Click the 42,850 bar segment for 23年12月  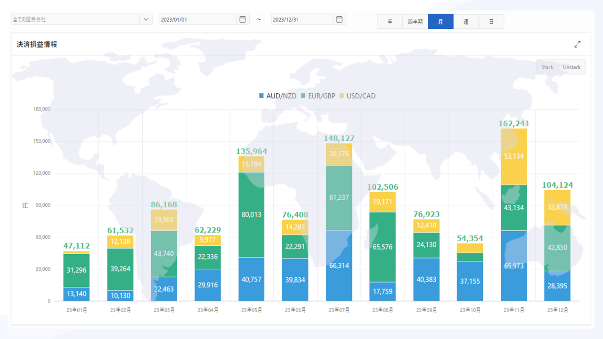point(557,248)
